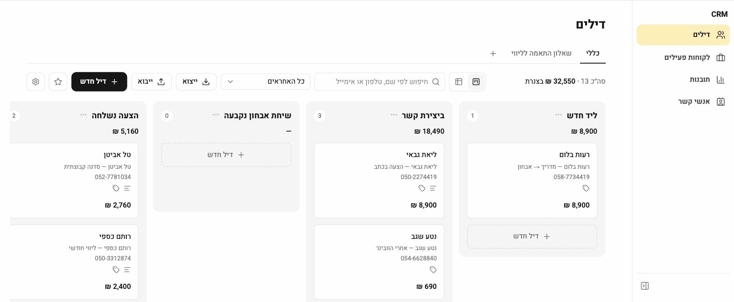Click the 2,400 ₪ deal amount
The height and width of the screenshot is (302, 734).
coord(118,287)
